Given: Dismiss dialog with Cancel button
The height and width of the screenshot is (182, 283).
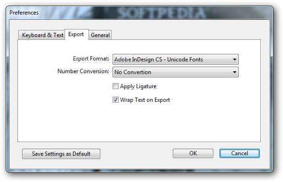Looking at the screenshot, I should click(240, 153).
